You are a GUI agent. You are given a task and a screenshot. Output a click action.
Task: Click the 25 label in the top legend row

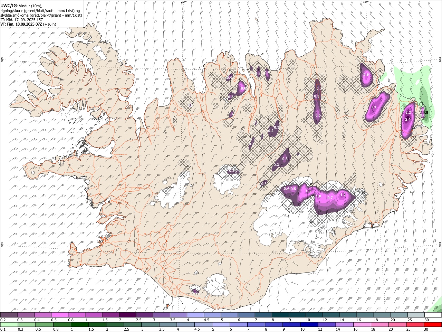(x=410, y=320)
